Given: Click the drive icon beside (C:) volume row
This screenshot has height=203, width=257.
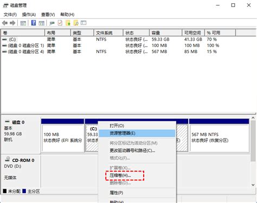Looking at the screenshot, I should (x=4, y=40).
